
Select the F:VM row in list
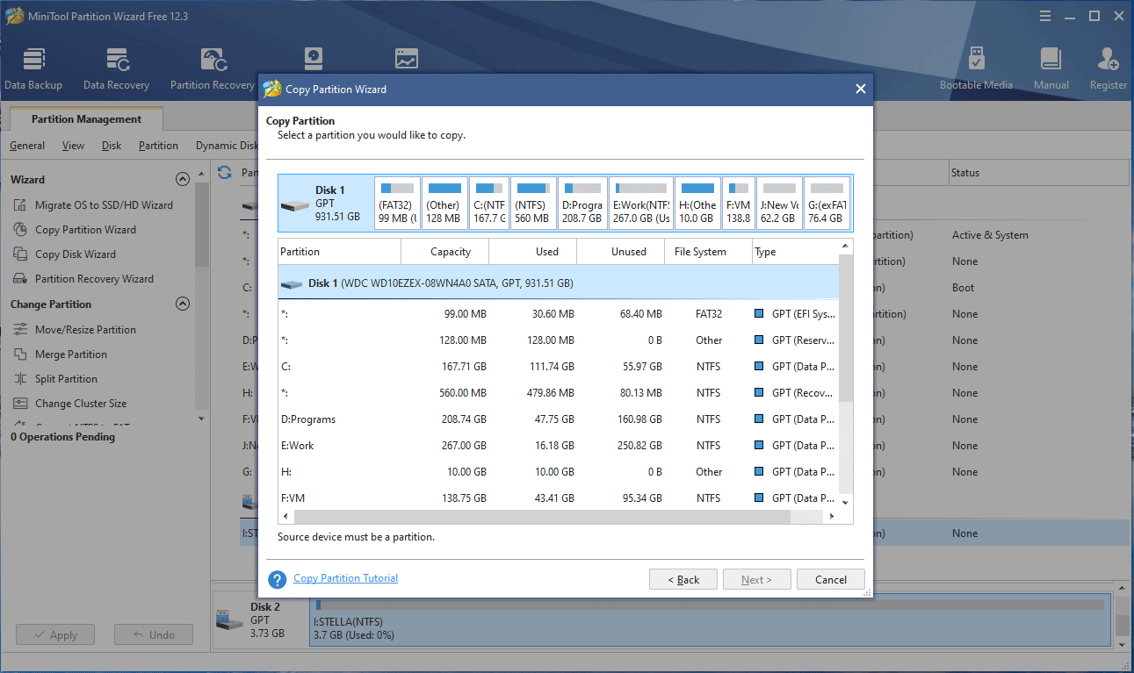tap(559, 498)
